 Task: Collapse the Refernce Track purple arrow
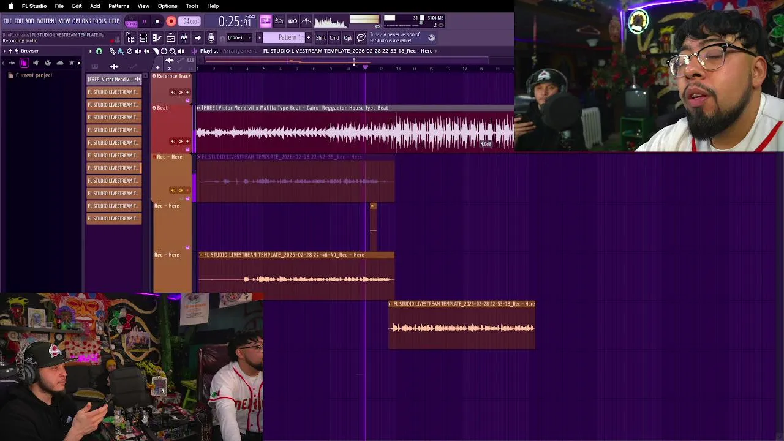click(x=187, y=100)
